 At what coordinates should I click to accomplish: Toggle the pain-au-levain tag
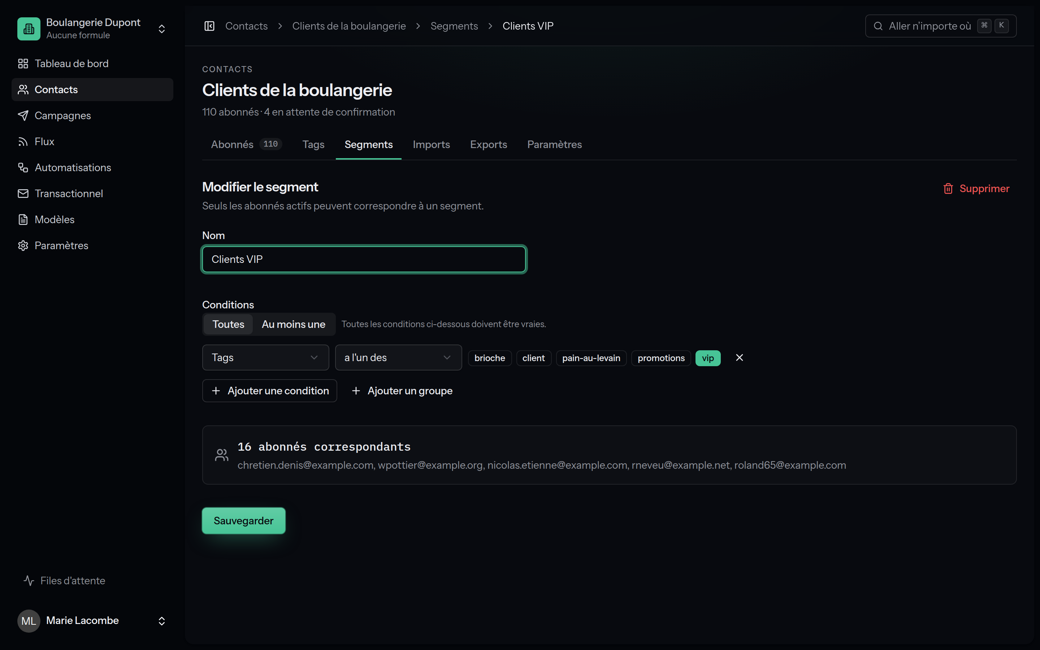[x=591, y=358]
